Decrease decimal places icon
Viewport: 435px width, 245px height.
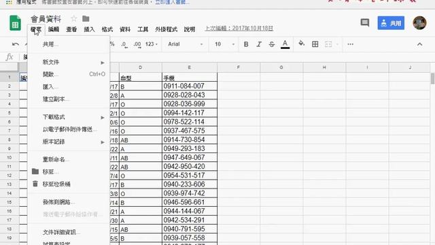(124, 44)
